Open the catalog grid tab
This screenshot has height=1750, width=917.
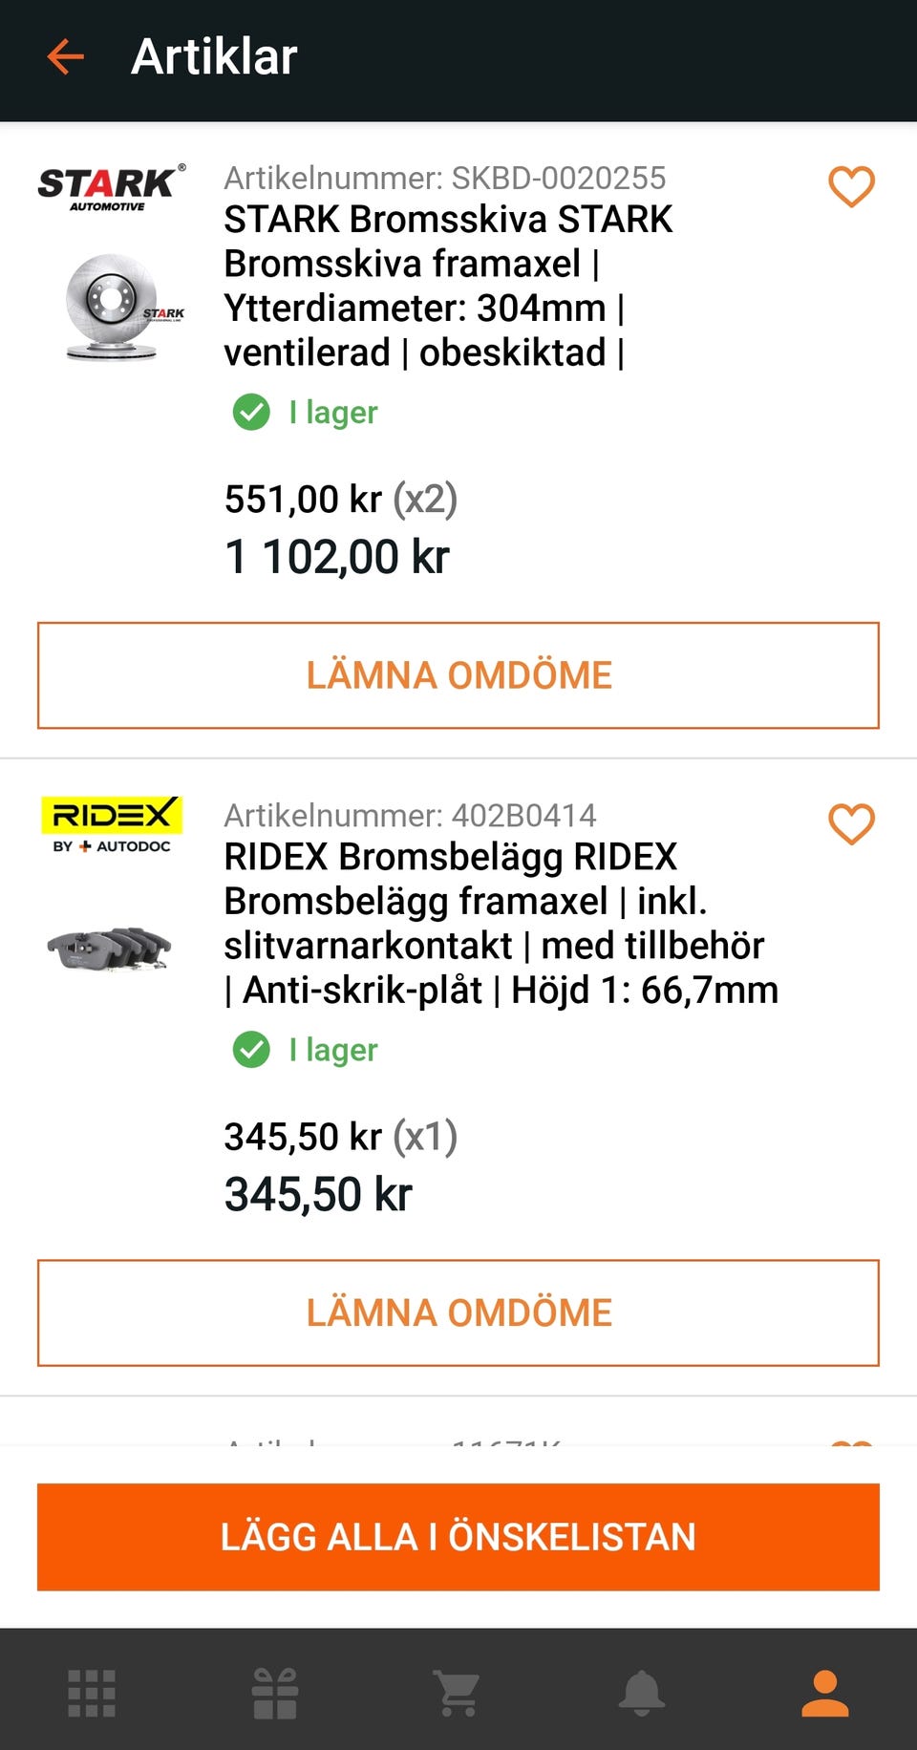tap(92, 1694)
